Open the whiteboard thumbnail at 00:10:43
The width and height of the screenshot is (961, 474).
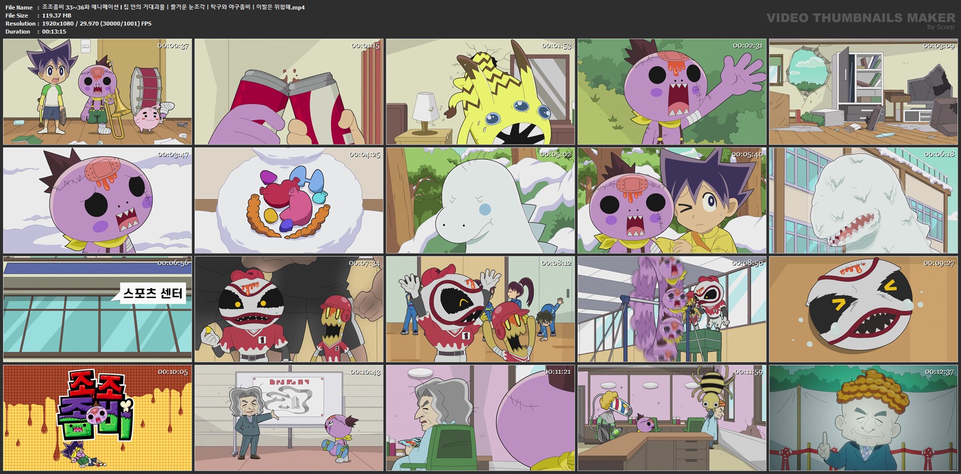tap(289, 418)
